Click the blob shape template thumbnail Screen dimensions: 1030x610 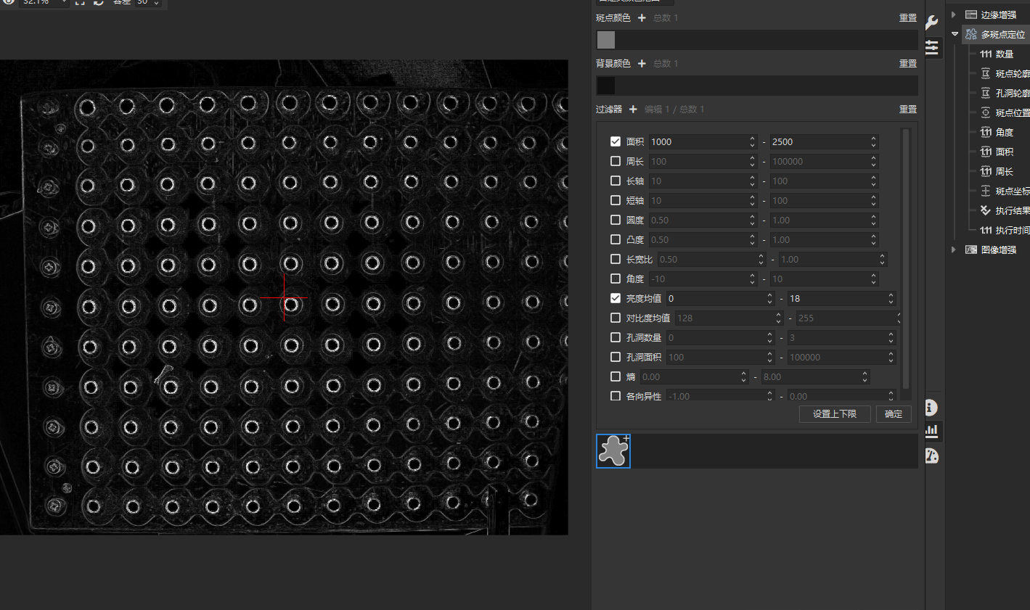point(613,451)
